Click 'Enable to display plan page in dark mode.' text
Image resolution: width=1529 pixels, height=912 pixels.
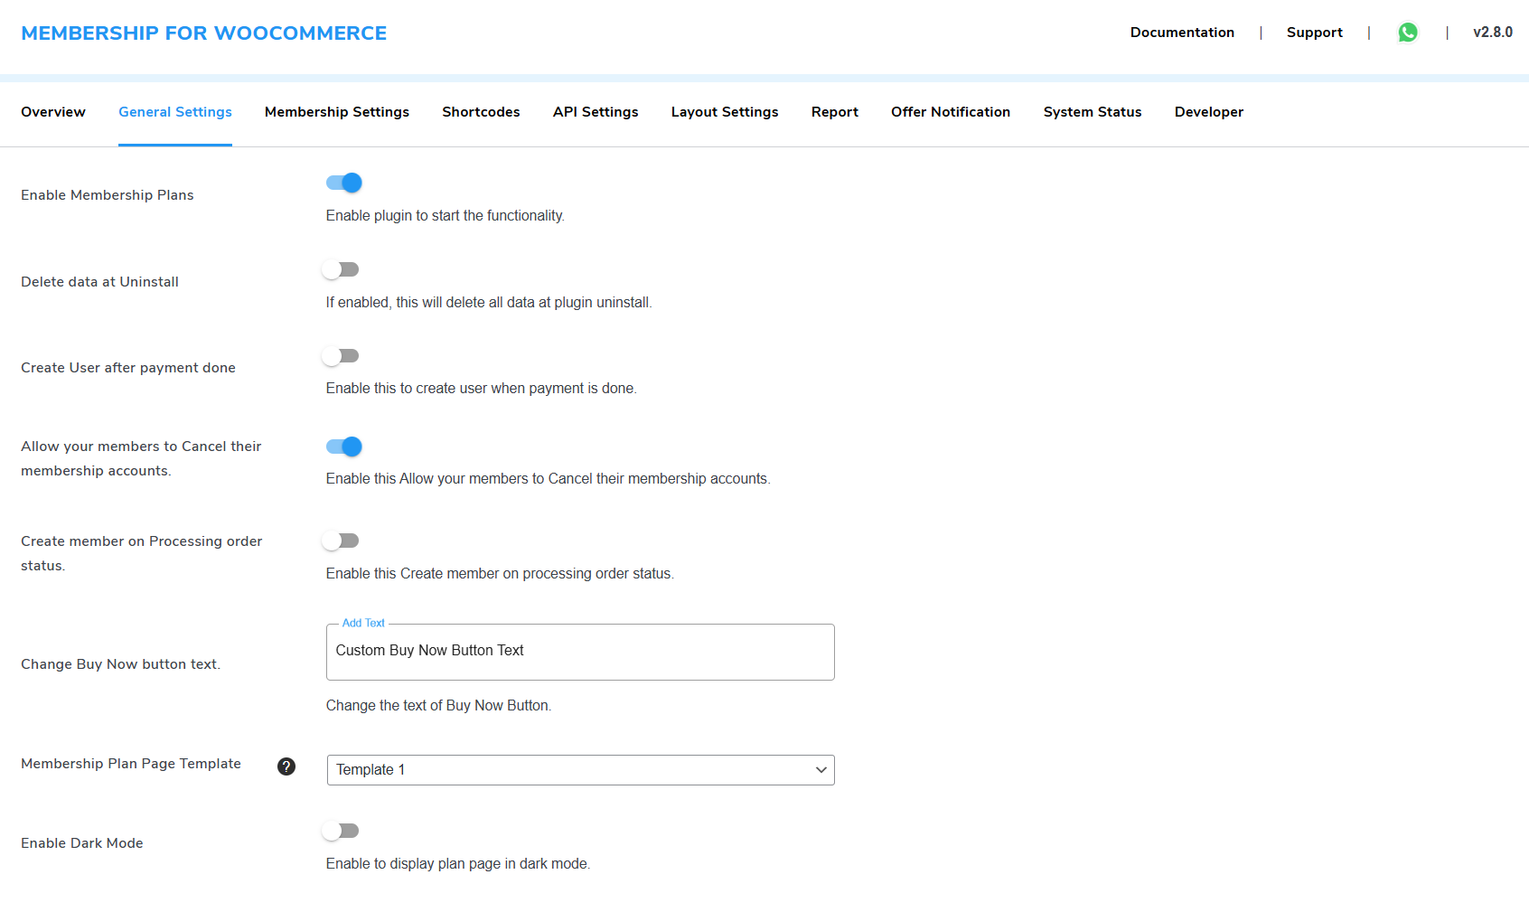pyautogui.click(x=458, y=864)
